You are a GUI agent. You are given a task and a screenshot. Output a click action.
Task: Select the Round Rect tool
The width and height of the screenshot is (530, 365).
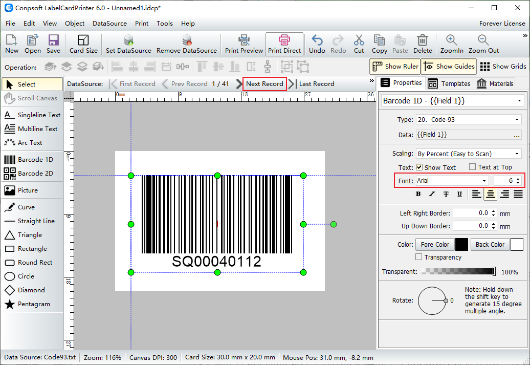tap(32, 263)
